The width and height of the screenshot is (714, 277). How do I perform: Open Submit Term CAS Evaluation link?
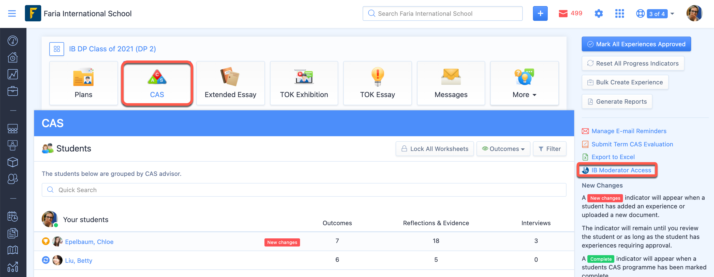pyautogui.click(x=632, y=144)
